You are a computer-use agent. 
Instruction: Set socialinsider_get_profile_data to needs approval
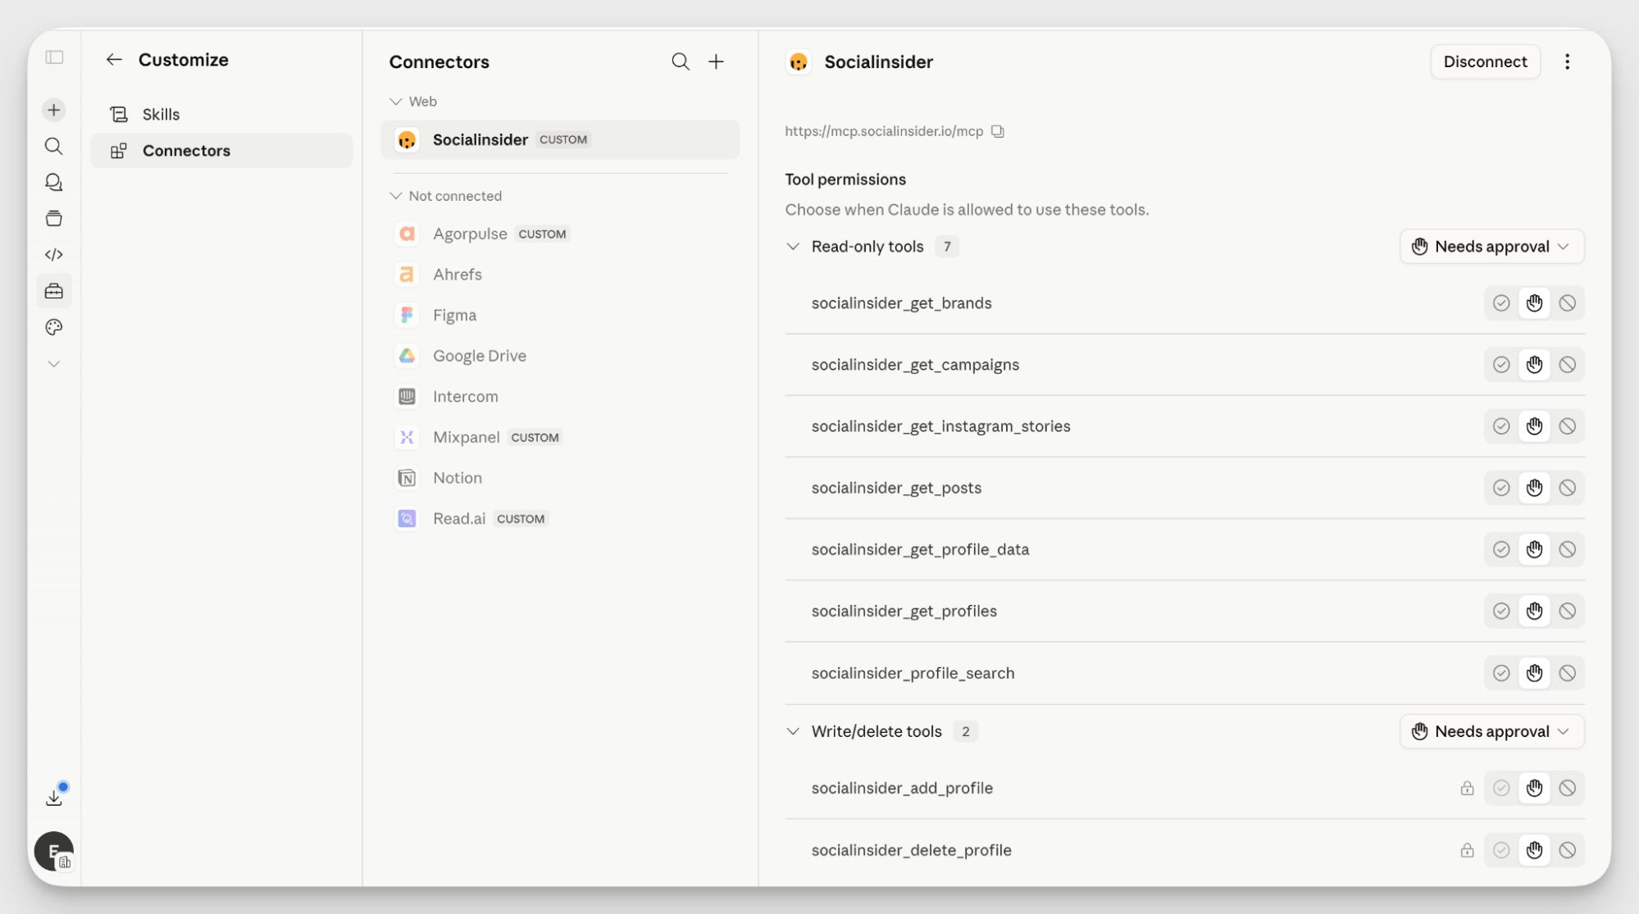coord(1534,549)
